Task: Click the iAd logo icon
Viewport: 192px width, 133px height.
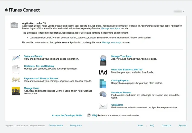Action: [x=103, y=72]
